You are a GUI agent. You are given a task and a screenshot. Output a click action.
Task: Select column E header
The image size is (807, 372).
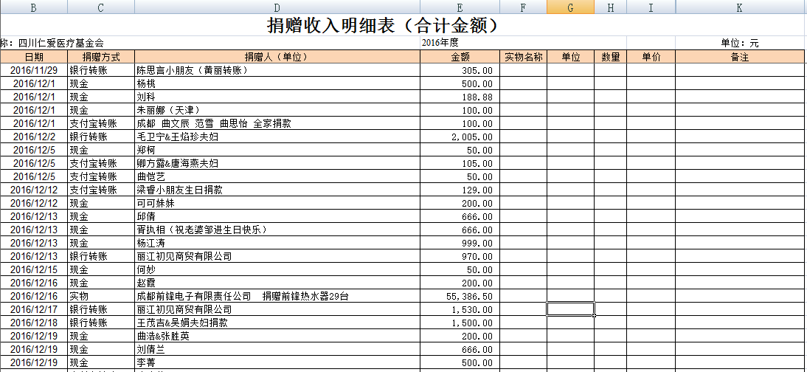click(460, 7)
